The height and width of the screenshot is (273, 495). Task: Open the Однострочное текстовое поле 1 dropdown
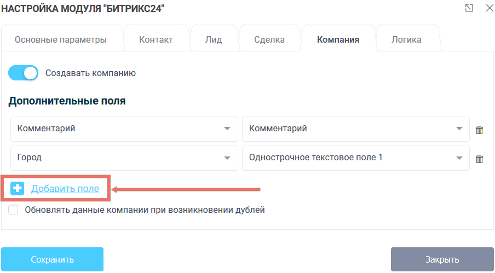(x=355, y=158)
